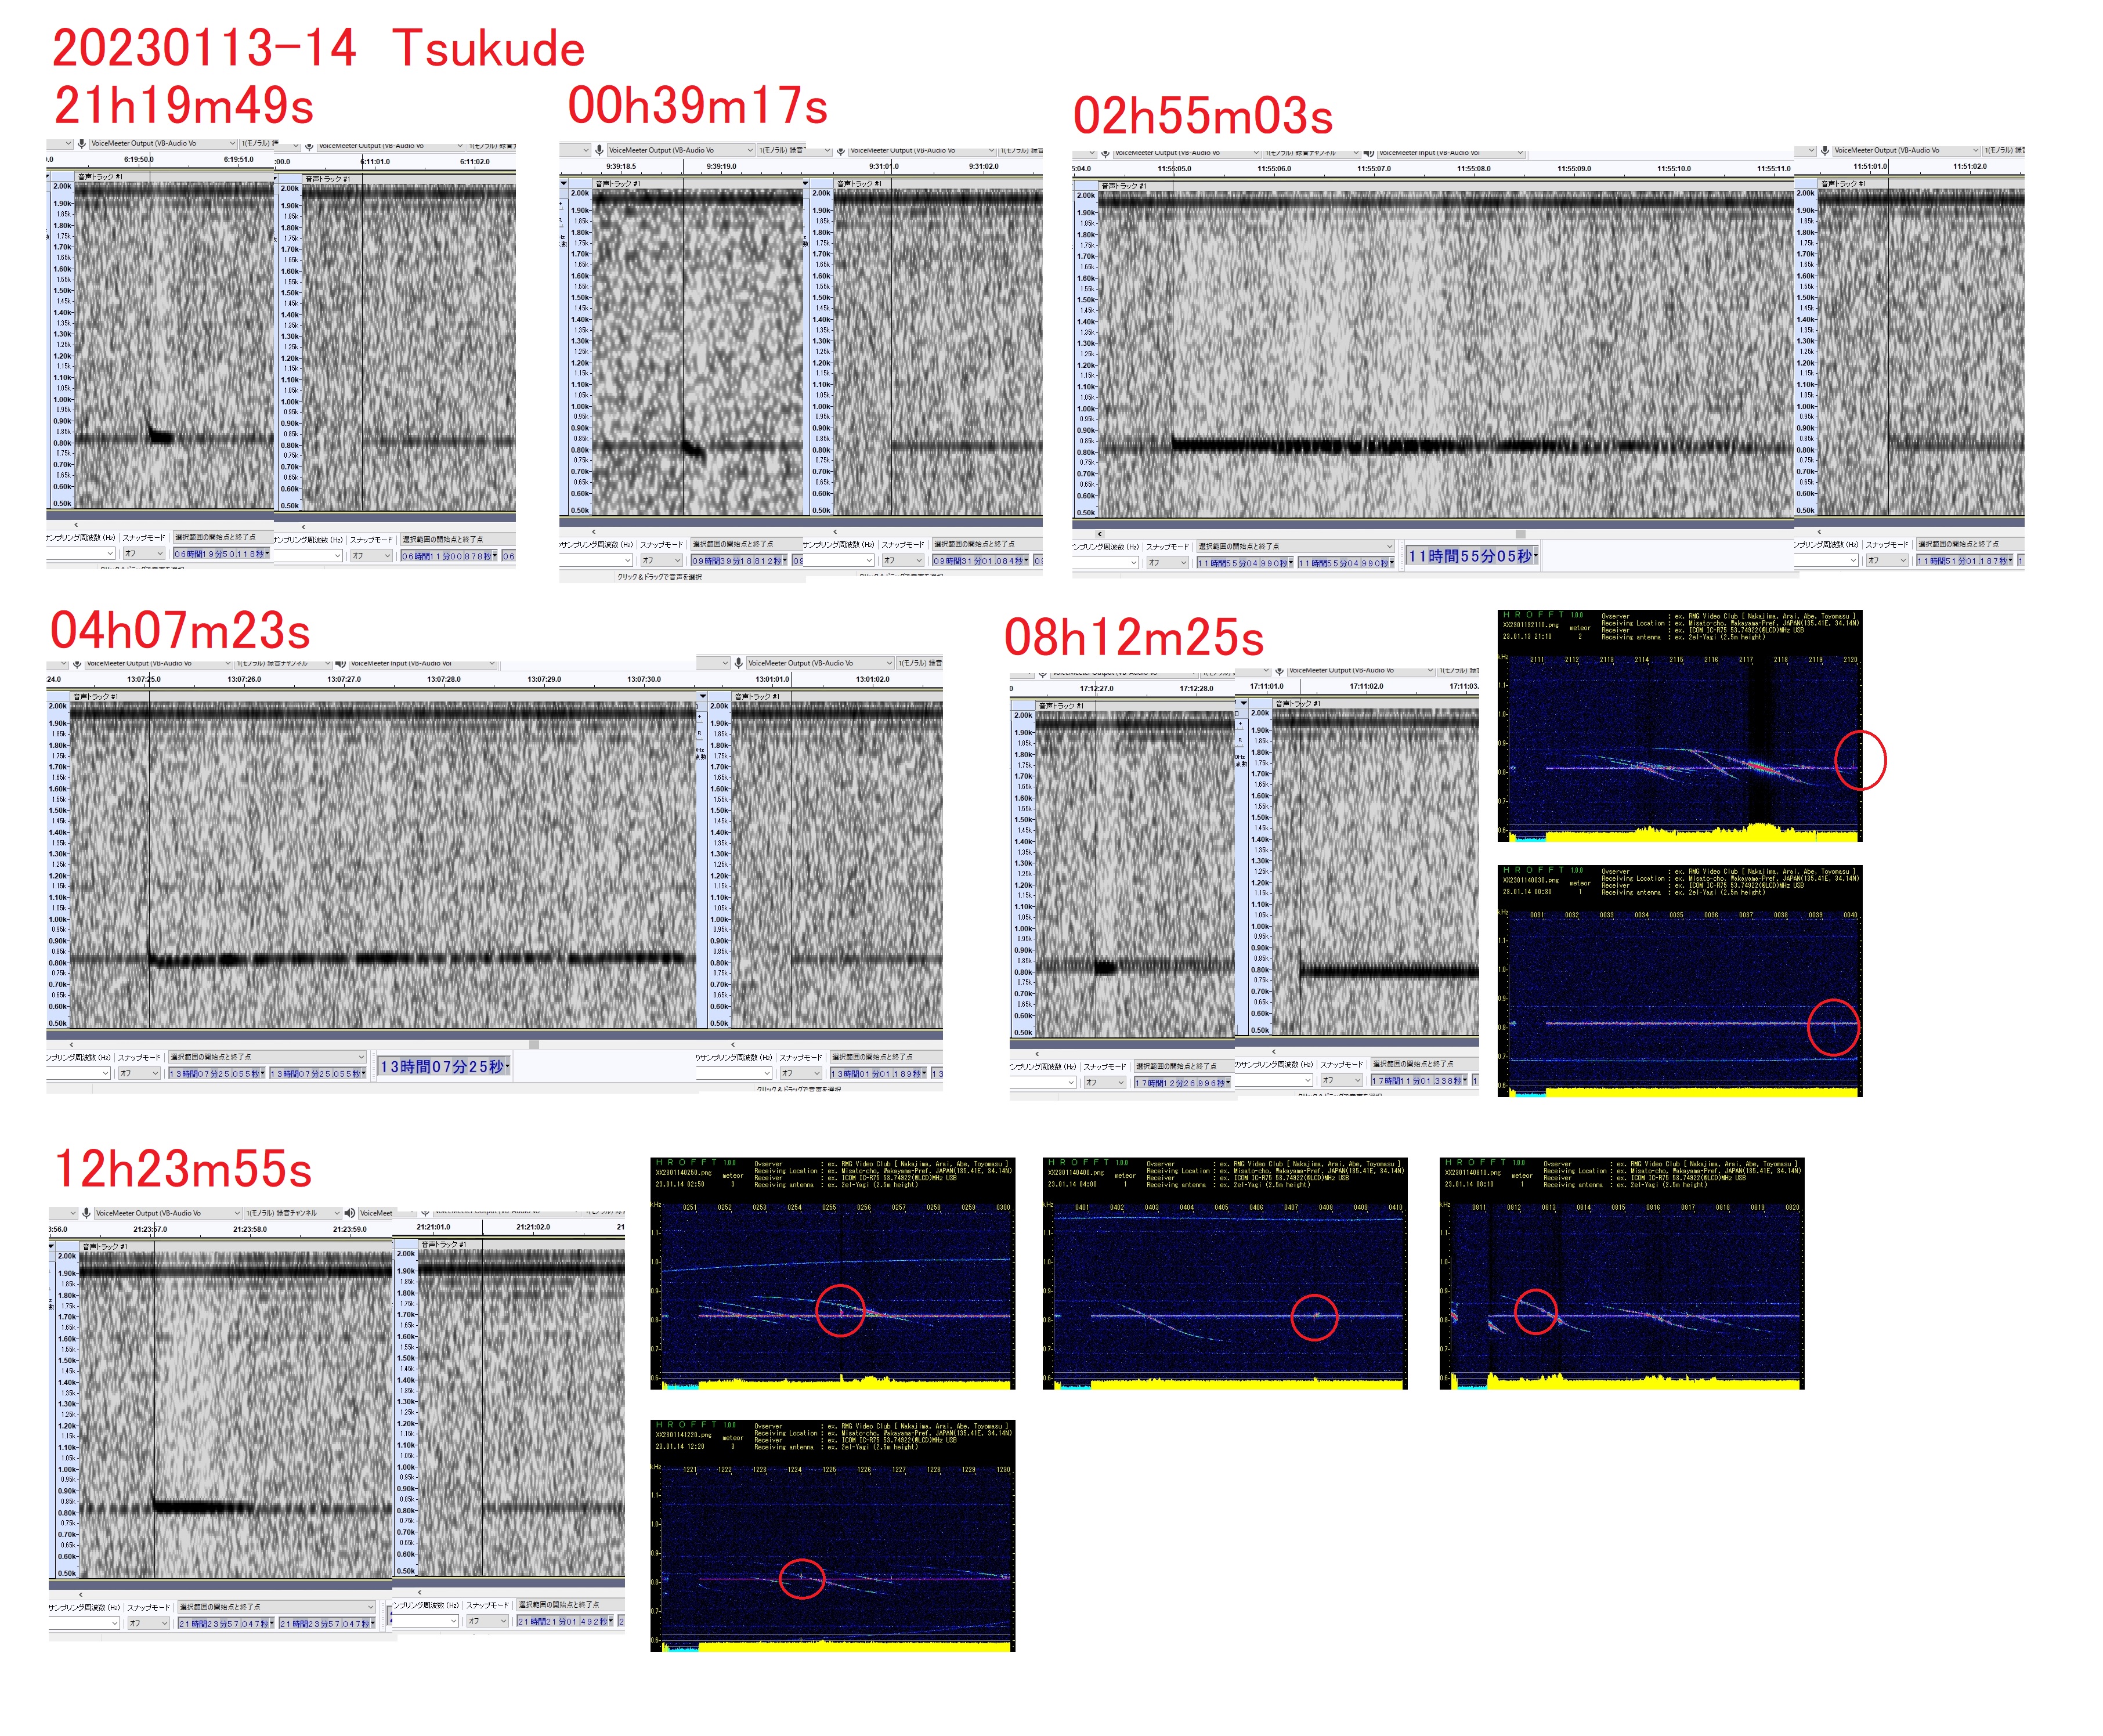Click the speaker icon in the 02h55m03s panel
The image size is (2103, 1736).
click(x=1368, y=153)
